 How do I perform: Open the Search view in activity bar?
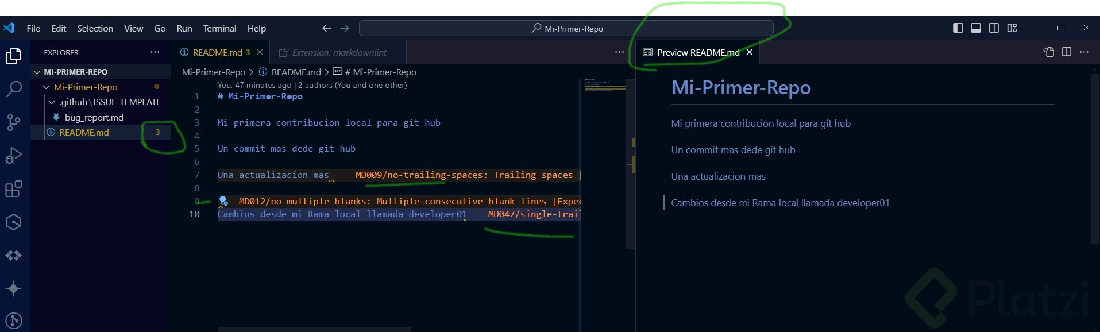click(x=14, y=89)
